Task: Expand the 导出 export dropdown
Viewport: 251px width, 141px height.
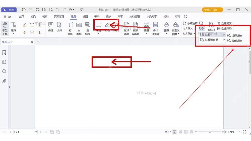Action: pyautogui.click(x=194, y=33)
